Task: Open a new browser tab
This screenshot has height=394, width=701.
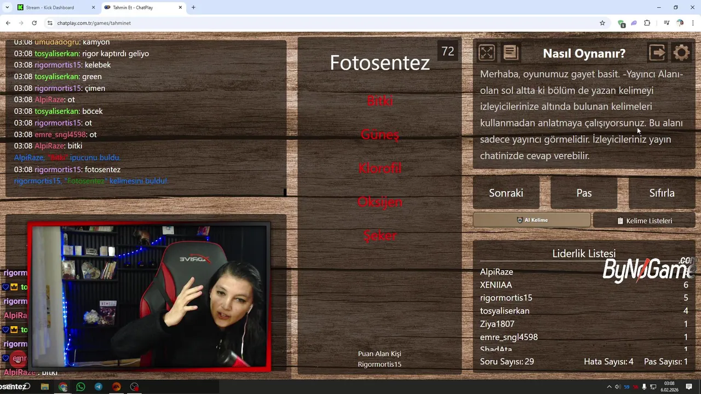Action: [x=193, y=8]
